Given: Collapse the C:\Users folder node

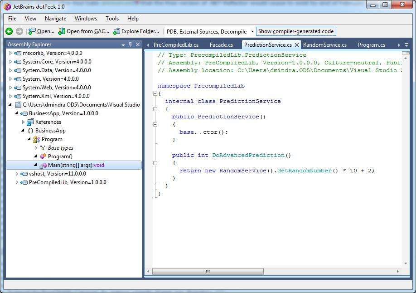Looking at the screenshot, I should click(x=10, y=105).
